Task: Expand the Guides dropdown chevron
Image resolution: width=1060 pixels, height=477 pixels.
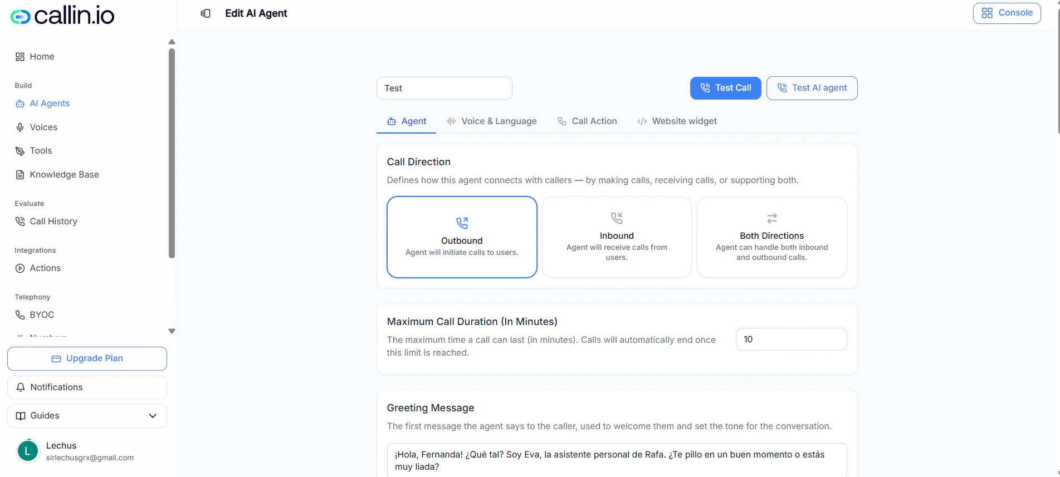Action: click(x=153, y=416)
